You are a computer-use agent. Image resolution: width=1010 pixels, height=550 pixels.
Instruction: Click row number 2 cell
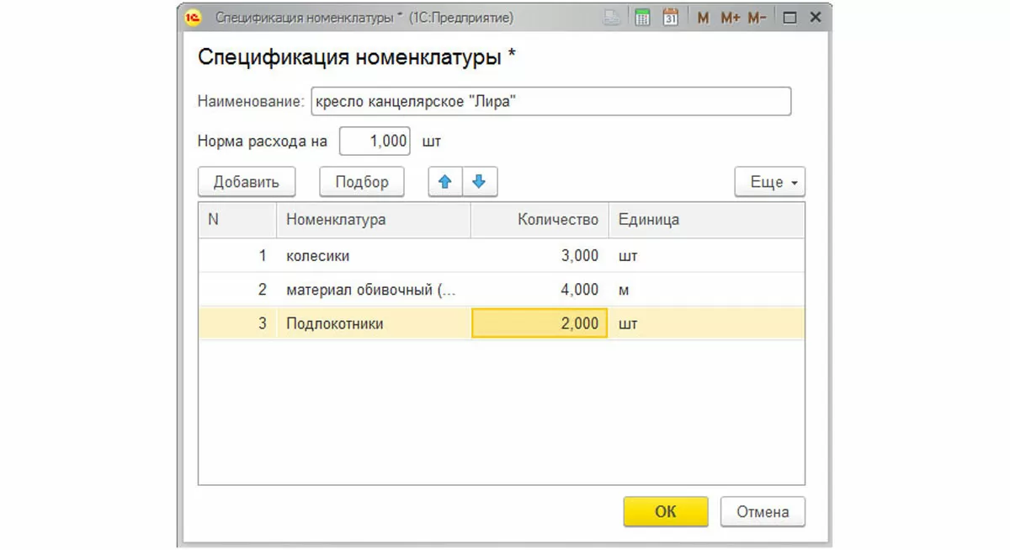(x=237, y=290)
